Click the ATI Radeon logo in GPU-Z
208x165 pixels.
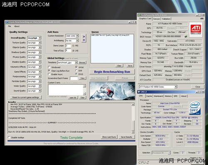[196, 30]
